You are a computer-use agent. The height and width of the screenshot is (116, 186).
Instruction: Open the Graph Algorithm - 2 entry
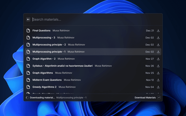pyautogui.click(x=44, y=59)
